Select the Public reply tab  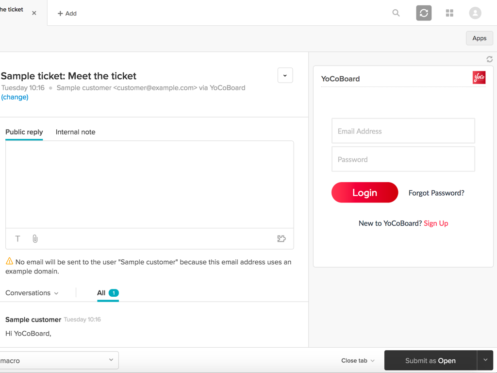coord(24,132)
